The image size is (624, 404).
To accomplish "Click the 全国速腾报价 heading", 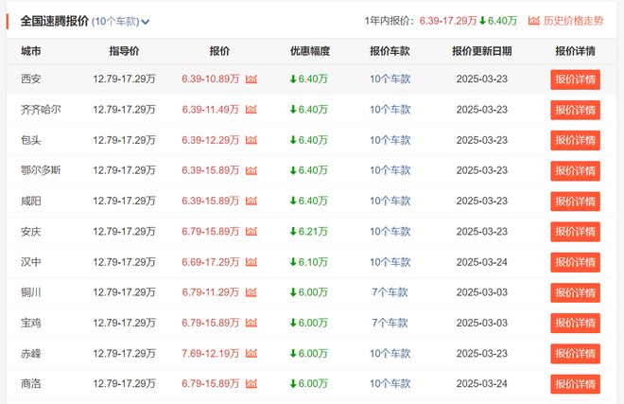I will coord(55,21).
